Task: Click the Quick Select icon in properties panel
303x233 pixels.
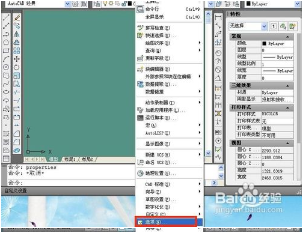Action: point(293,26)
